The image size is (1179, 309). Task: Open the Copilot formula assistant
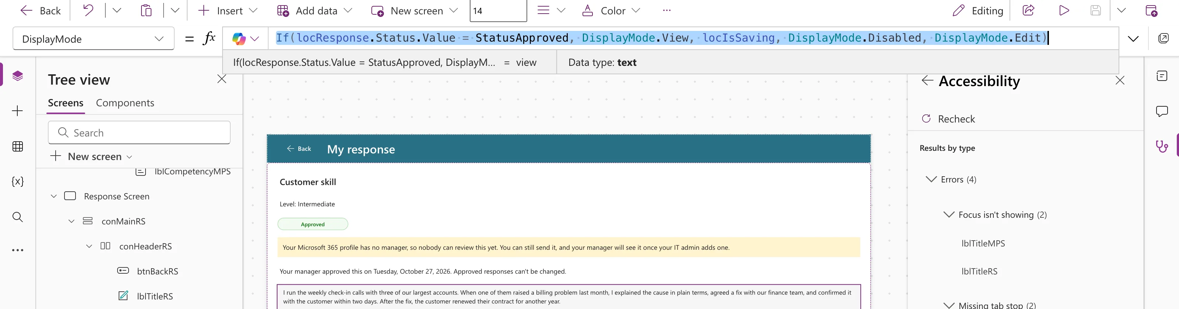click(245, 38)
